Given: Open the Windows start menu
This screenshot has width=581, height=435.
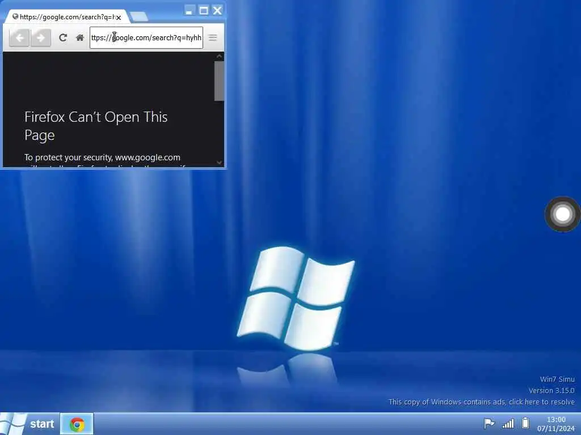Looking at the screenshot, I should 29,424.
